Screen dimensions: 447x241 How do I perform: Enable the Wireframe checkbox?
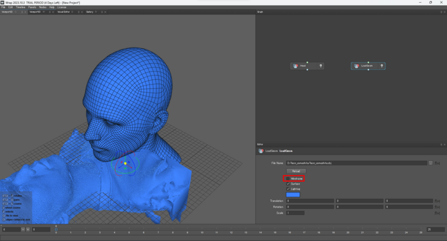tap(288, 178)
